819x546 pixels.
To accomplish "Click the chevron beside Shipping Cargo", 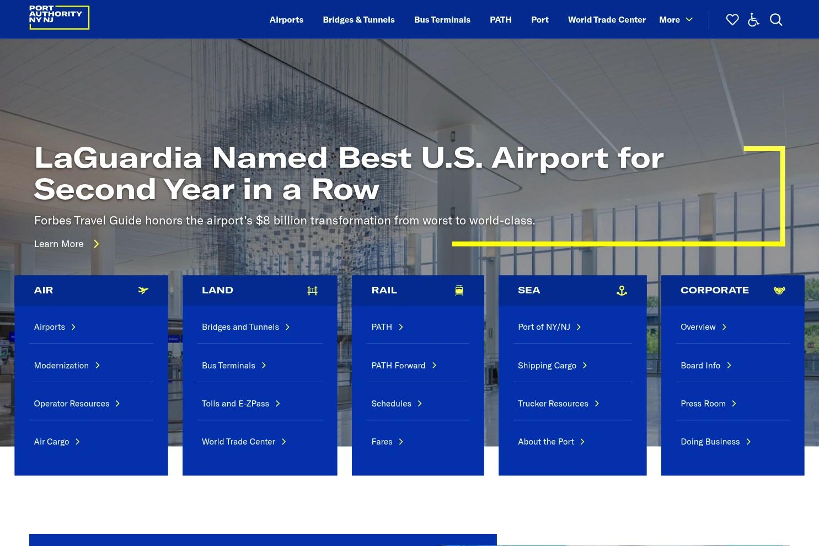I will pos(585,365).
